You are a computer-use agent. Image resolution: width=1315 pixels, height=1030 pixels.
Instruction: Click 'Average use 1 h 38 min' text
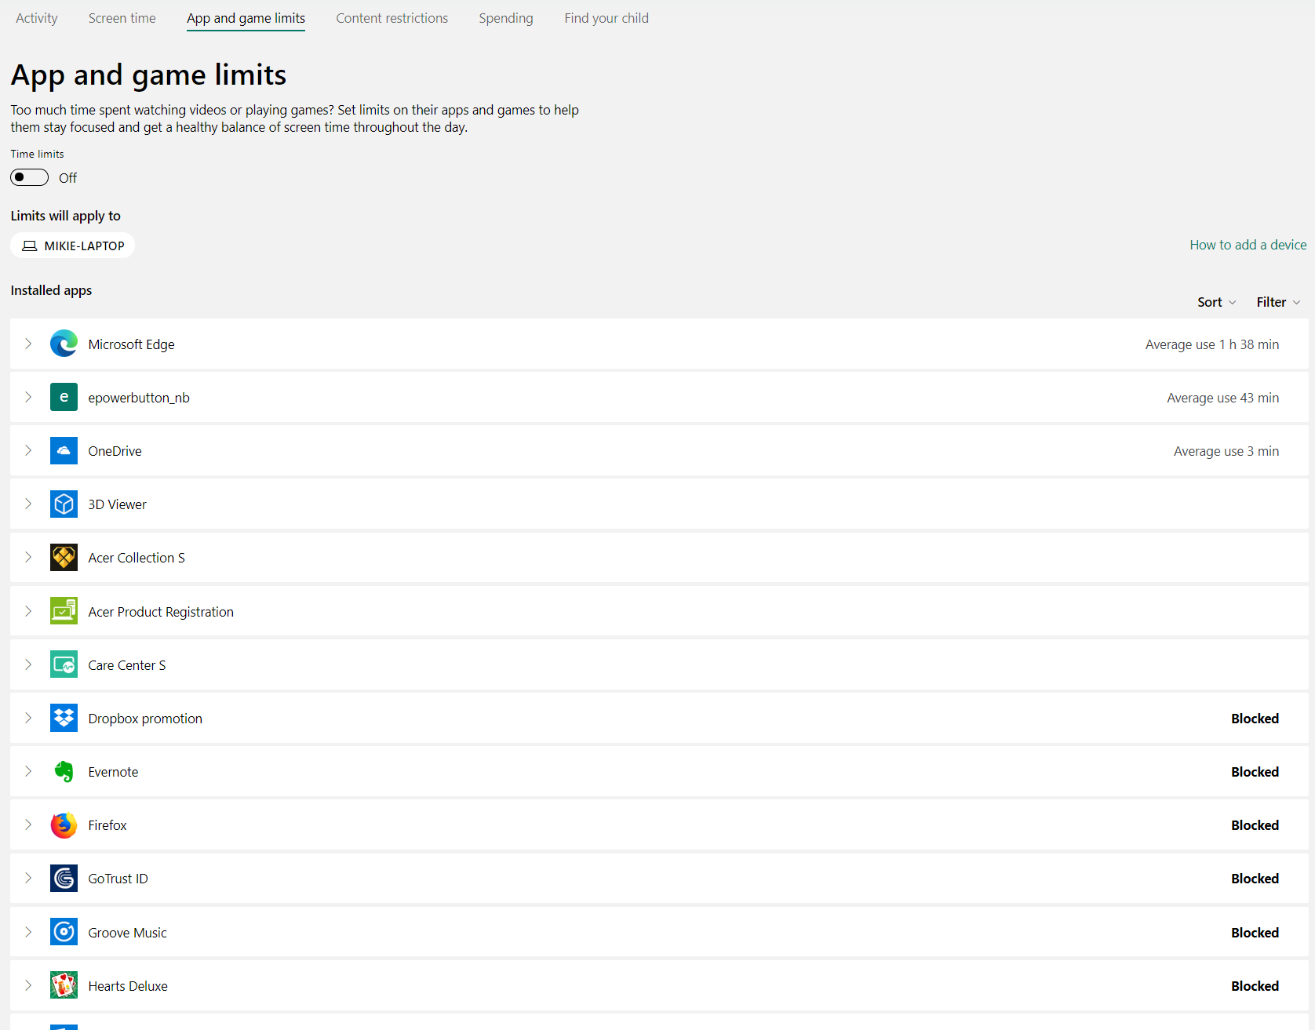1212,344
